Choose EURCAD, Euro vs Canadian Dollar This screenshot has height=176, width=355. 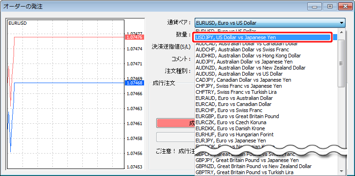coord(266,105)
